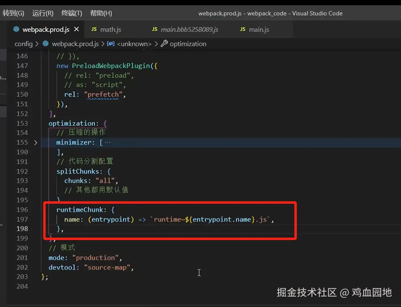
Task: Click the comment // 其他都用默认值
Action: (96, 190)
